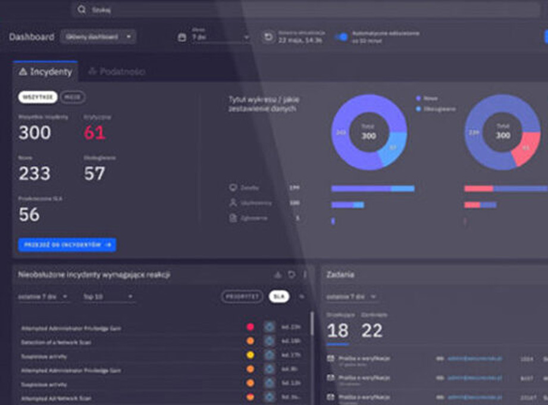Open the Główny dashboard dropdown
This screenshot has height=405, width=548.
click(x=98, y=37)
